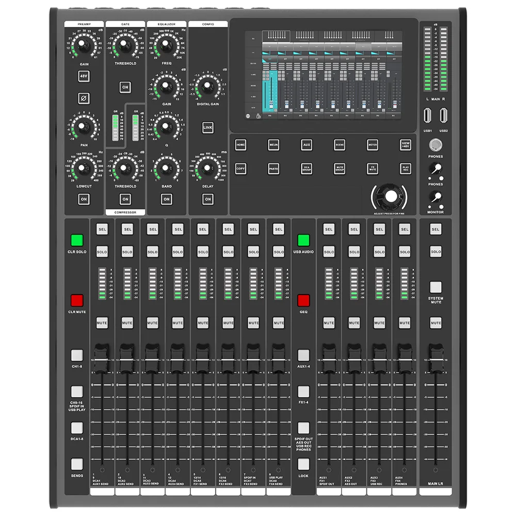Switch to the CH1-8 fader layer
Viewport: 516px width, 516px height.
(x=77, y=355)
